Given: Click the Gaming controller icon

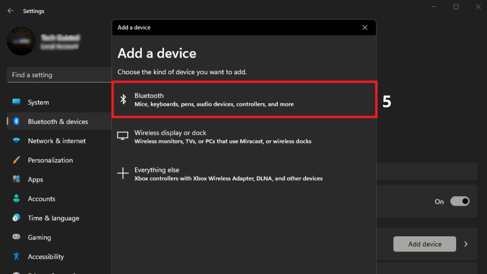Looking at the screenshot, I should click(16, 237).
